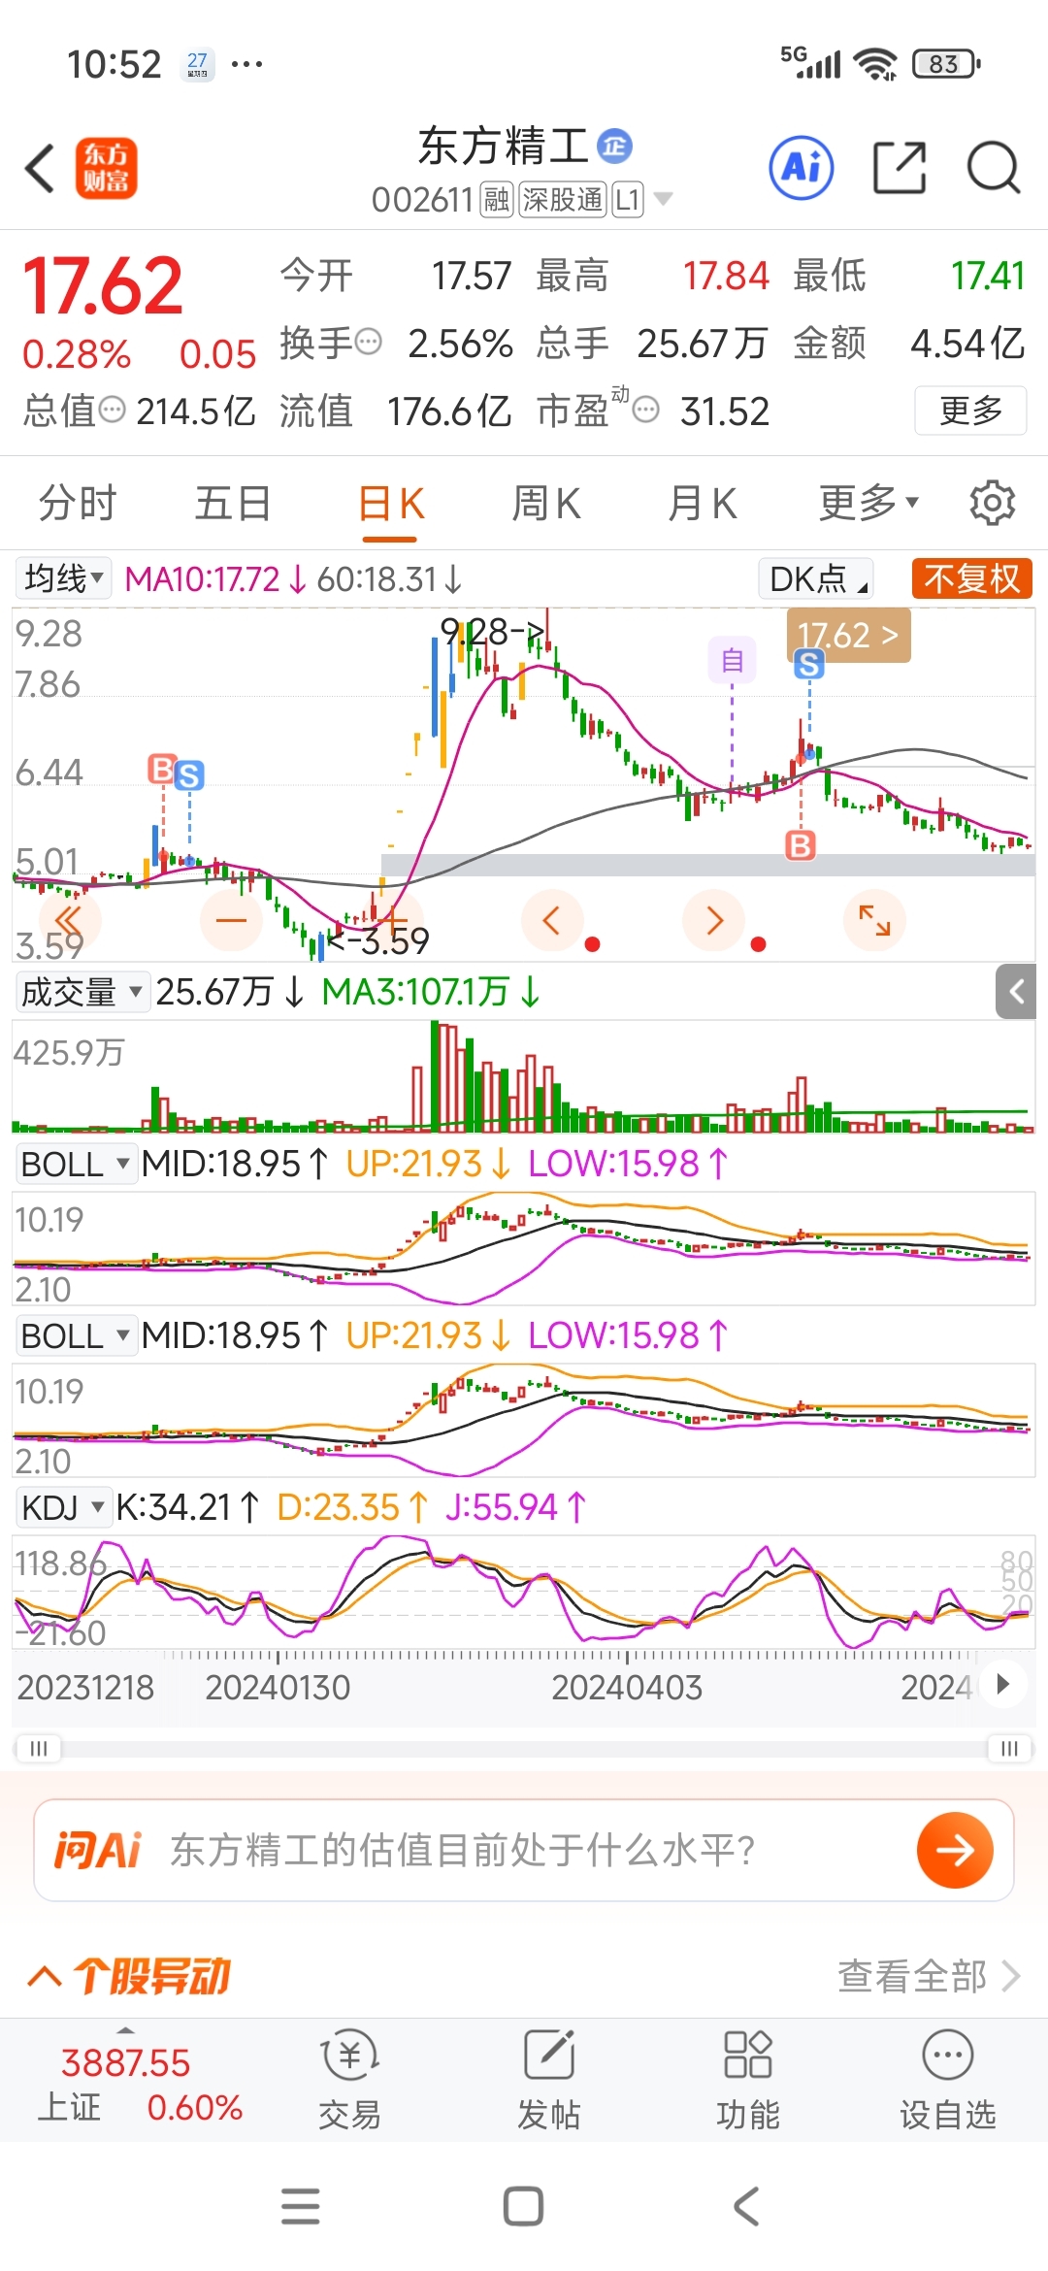Tap the Android back button

point(746,2206)
